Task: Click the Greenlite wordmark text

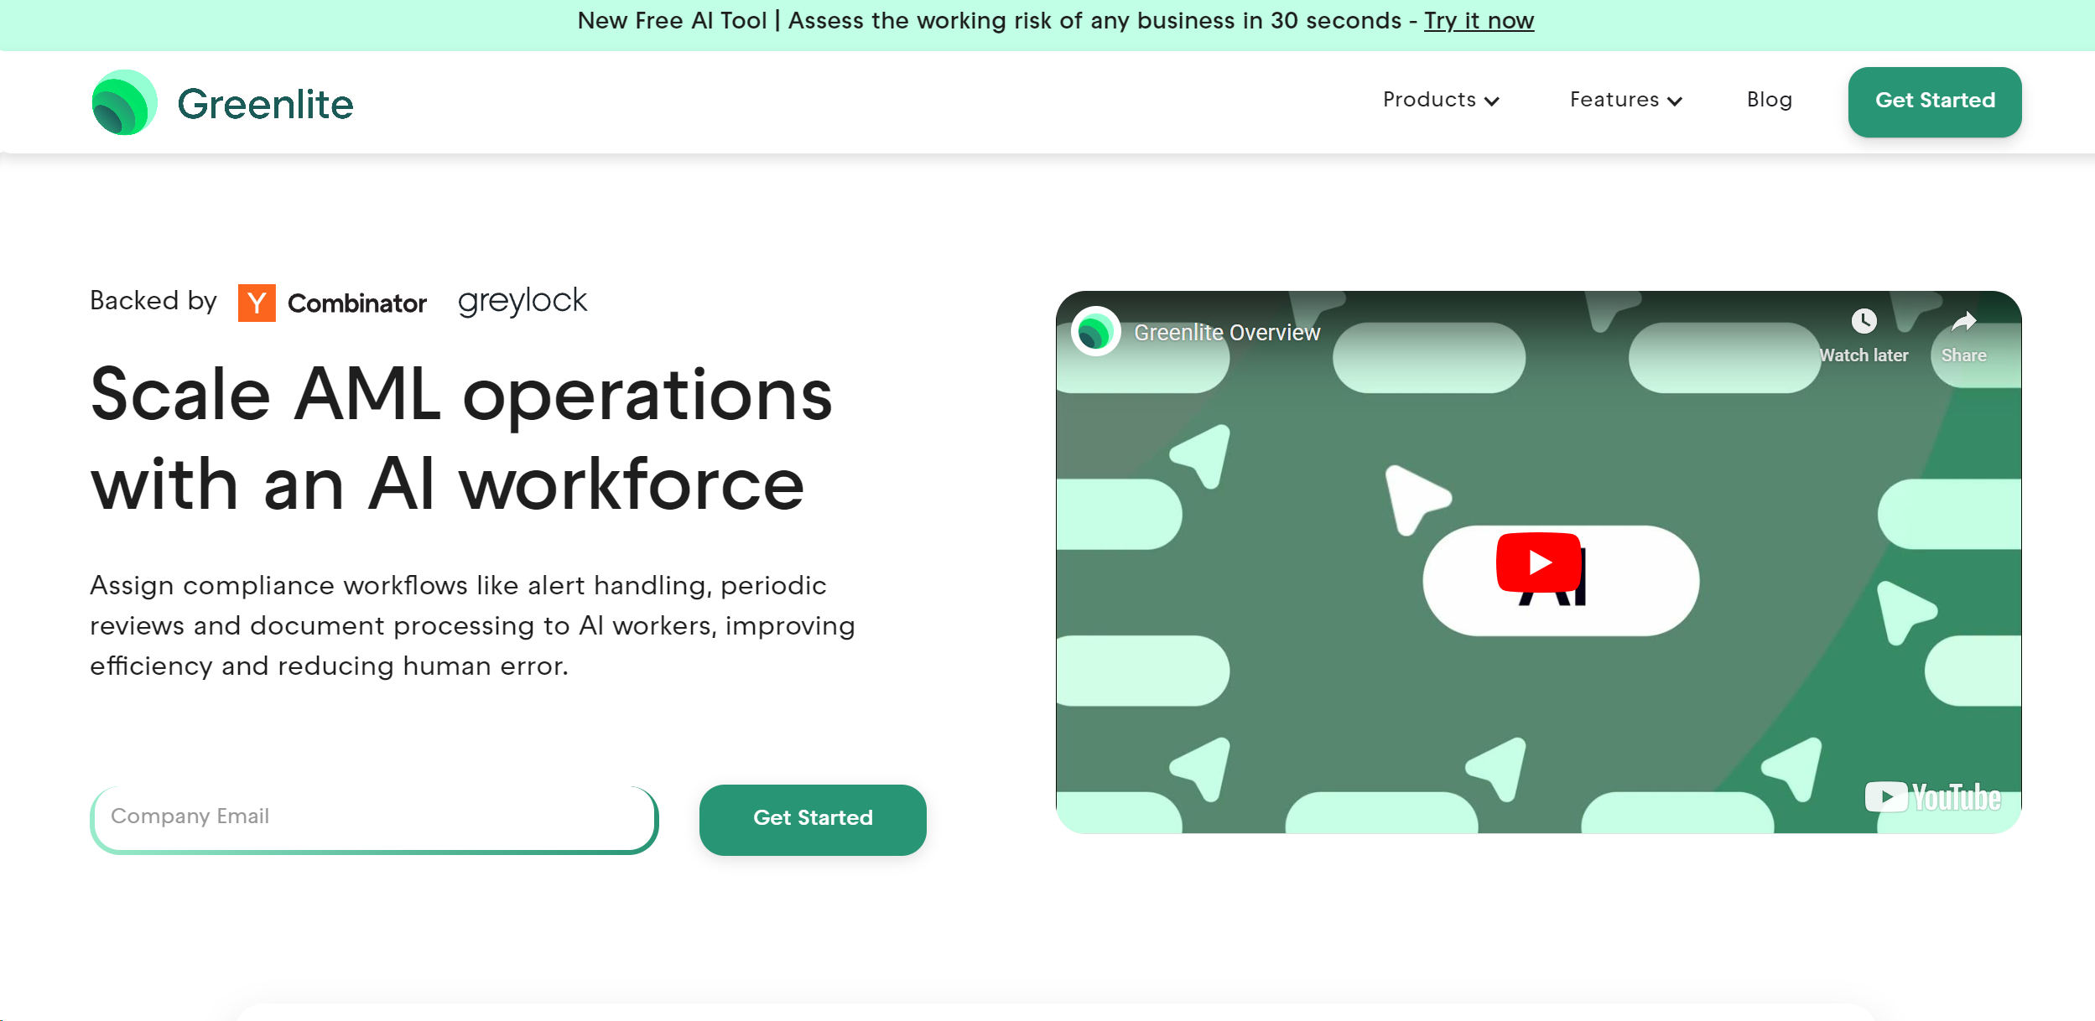Action: [265, 103]
